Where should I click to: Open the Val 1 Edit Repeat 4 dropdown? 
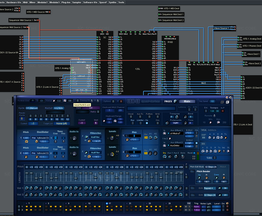[x=210, y=188]
